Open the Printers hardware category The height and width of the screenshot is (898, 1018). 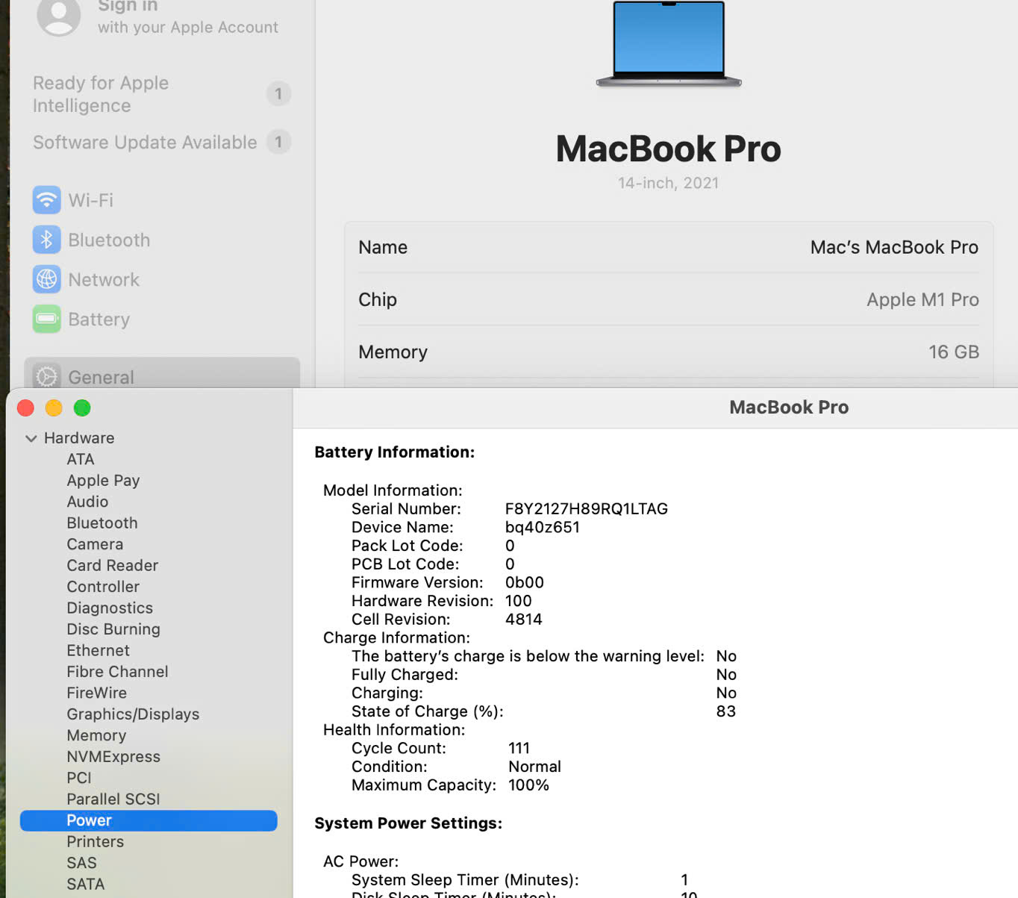tap(95, 842)
